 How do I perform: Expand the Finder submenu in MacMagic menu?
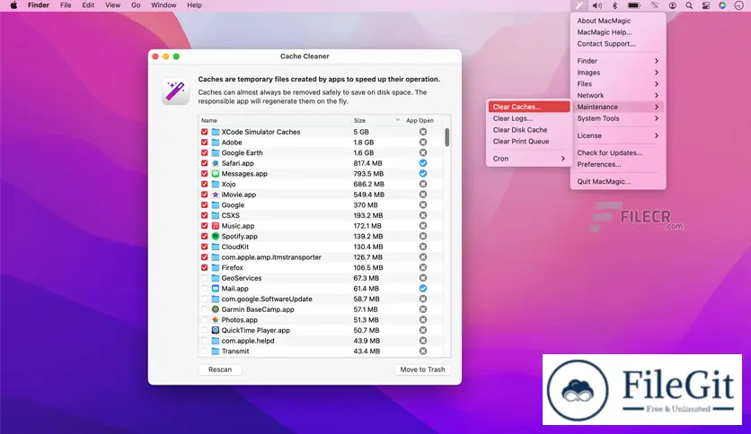coord(618,61)
